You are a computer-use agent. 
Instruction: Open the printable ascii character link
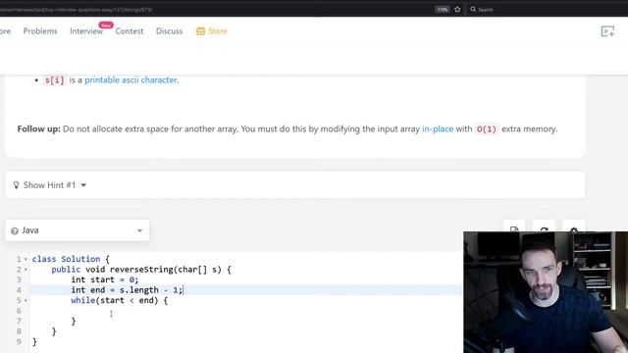tap(131, 80)
